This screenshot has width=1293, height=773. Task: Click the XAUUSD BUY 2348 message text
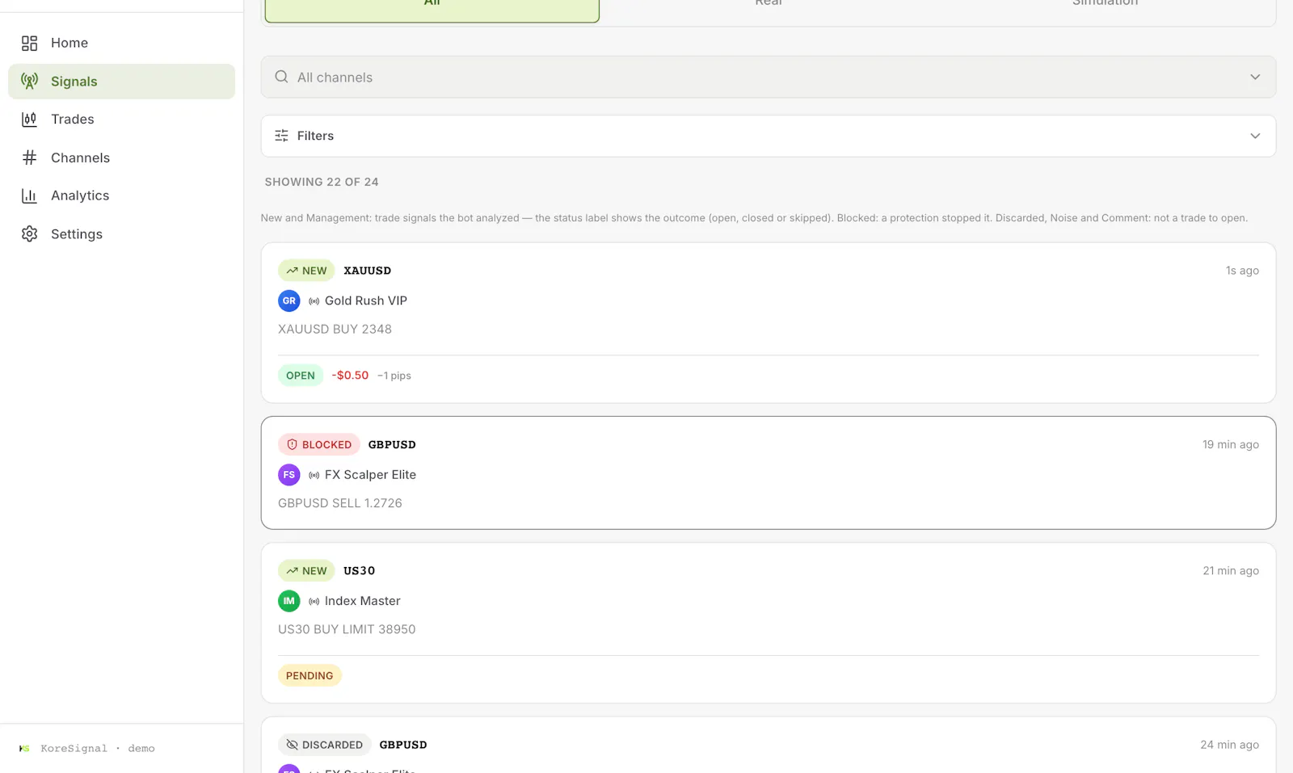tap(335, 330)
